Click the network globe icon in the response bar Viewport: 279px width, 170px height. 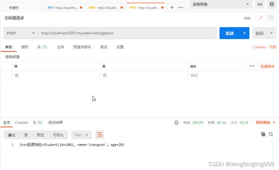[176, 122]
